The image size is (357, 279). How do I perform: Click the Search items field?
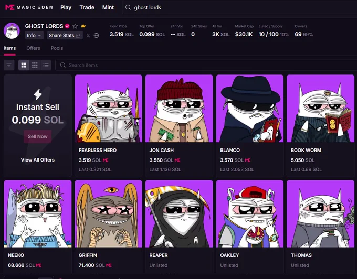pos(206,65)
